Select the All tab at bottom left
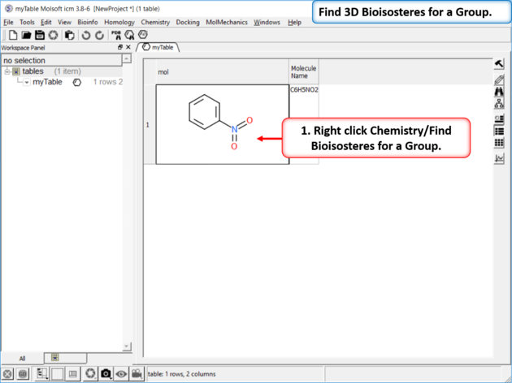 click(22, 358)
